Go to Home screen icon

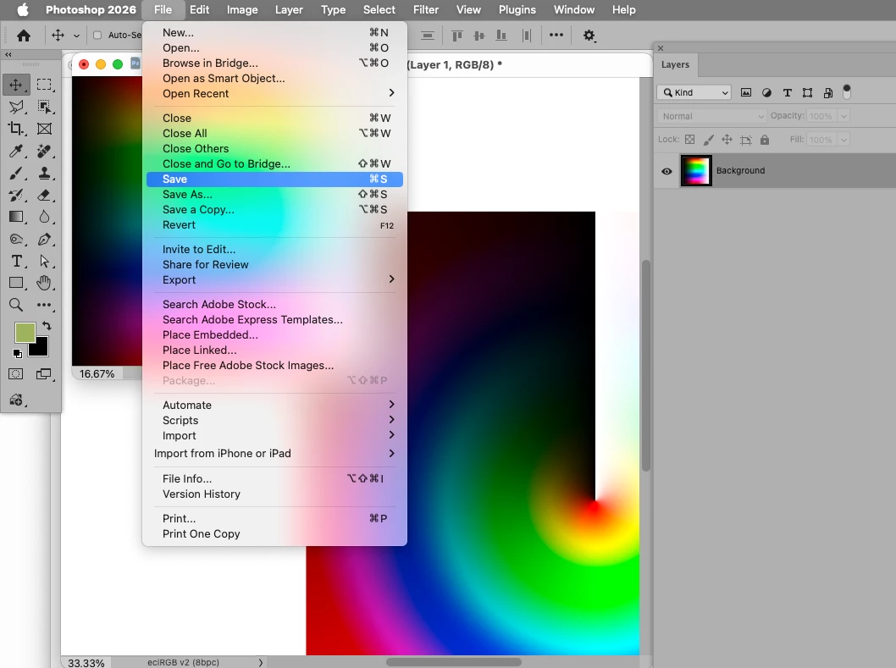pos(24,36)
